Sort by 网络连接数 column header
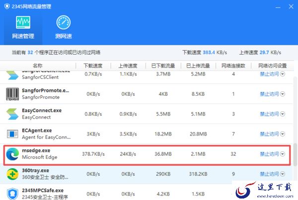Image resolution: width=298 pixels, height=200 pixels. [233, 66]
